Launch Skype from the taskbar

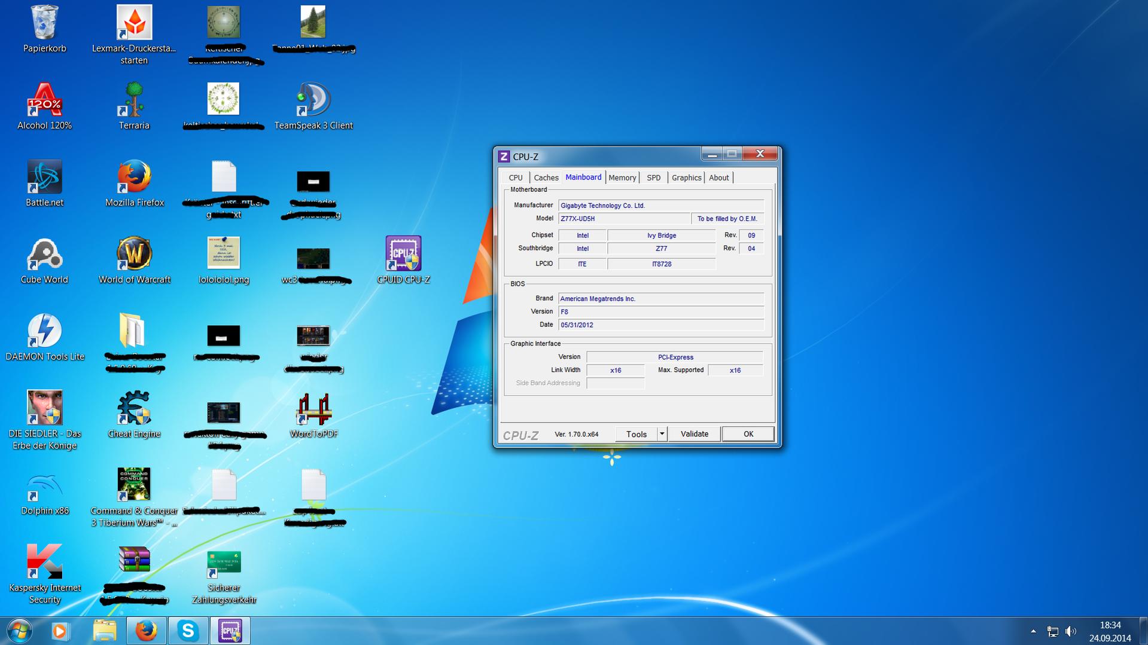point(188,631)
